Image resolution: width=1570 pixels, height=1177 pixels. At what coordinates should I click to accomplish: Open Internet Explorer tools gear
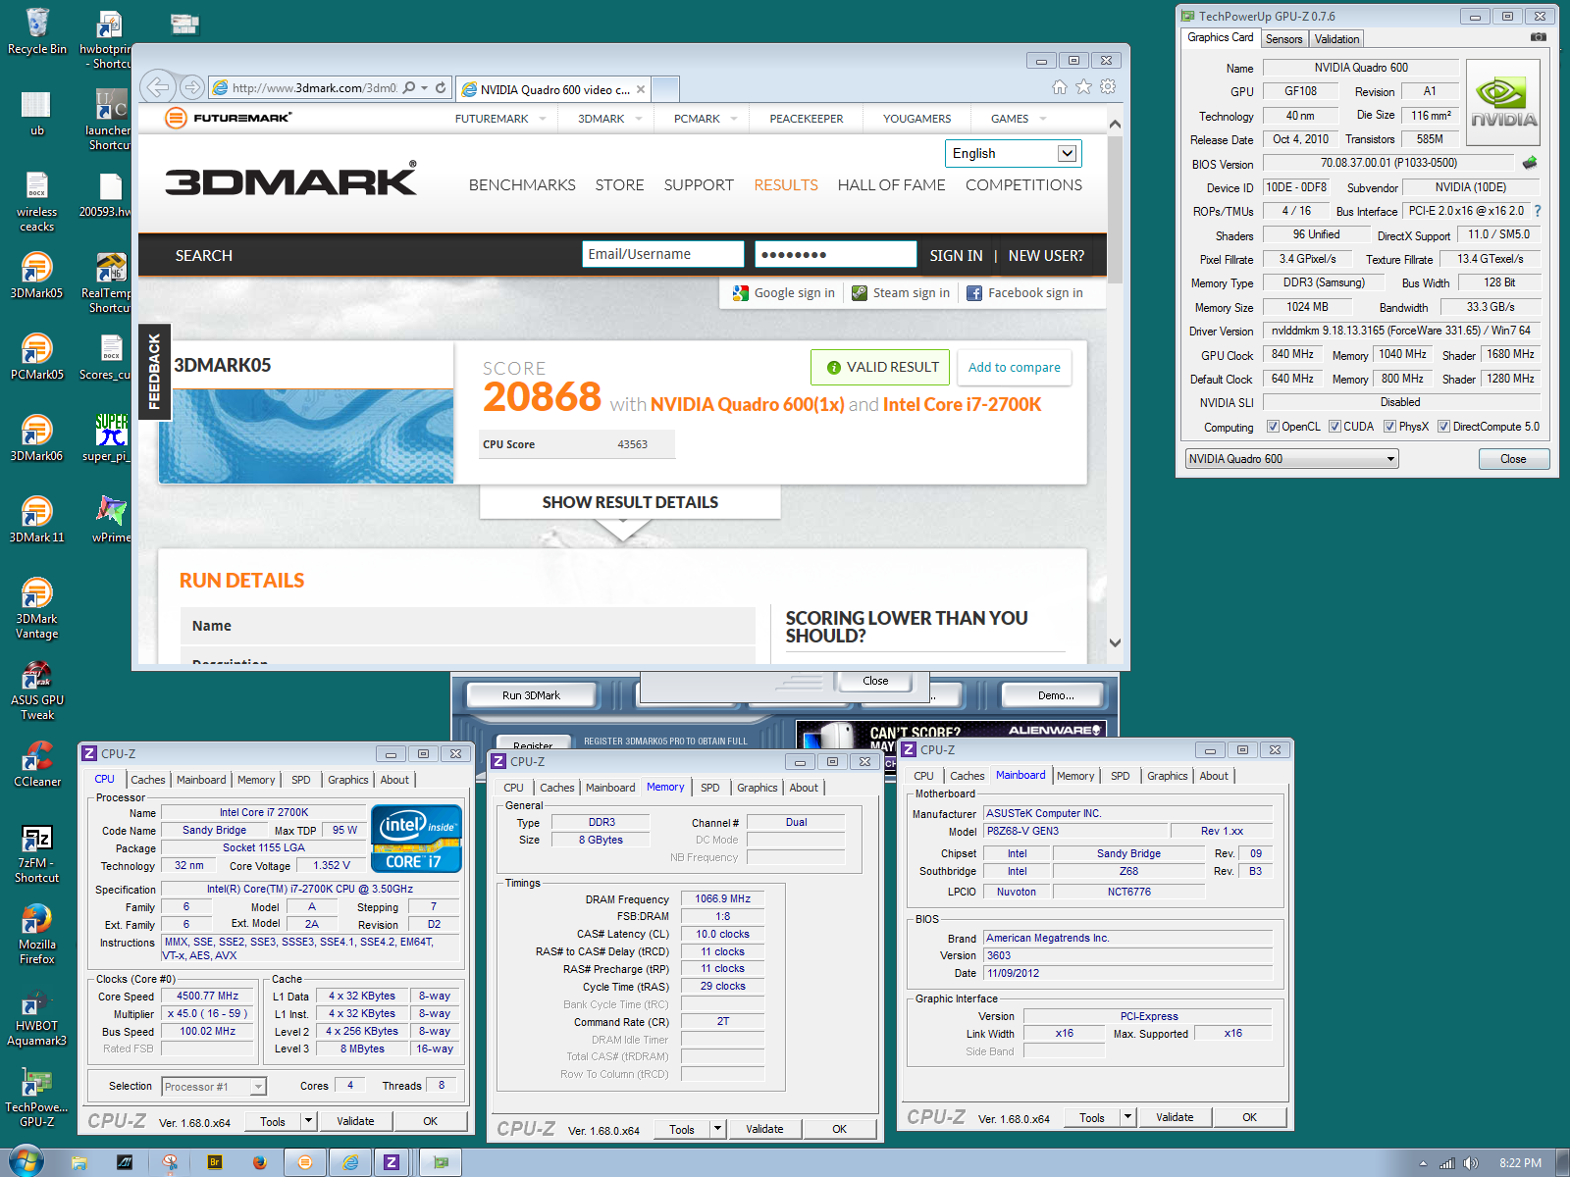pyautogui.click(x=1108, y=86)
